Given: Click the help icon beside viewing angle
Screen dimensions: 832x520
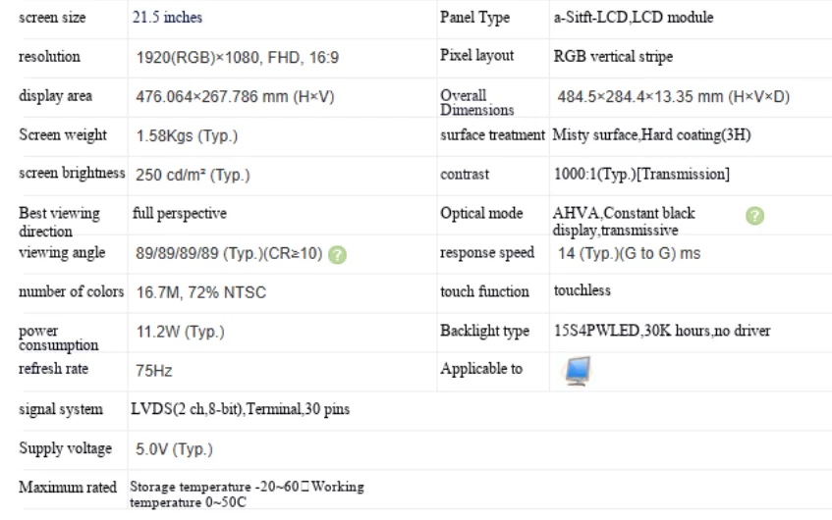Looking at the screenshot, I should tap(337, 255).
